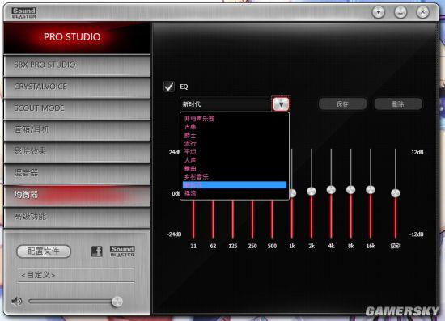Screen dimensions: 445x321
Task: Click the Facebook icon
Action: pos(97,251)
